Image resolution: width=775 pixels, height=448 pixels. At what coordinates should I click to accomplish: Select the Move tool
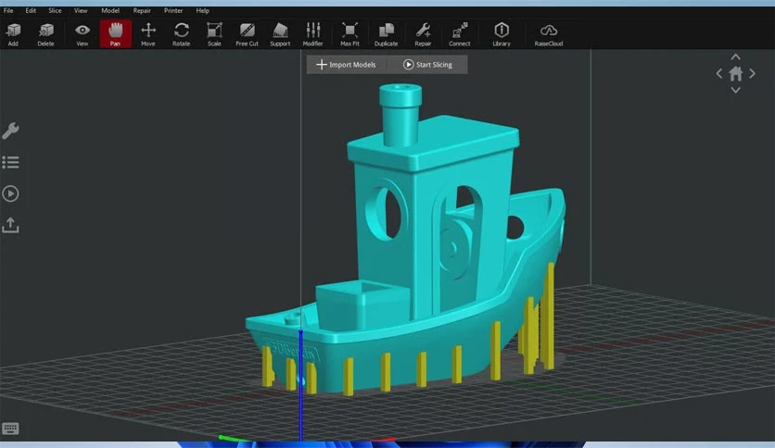147,34
